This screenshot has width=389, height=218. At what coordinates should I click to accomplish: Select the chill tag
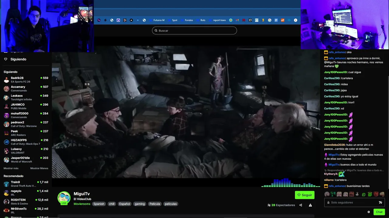112,204
